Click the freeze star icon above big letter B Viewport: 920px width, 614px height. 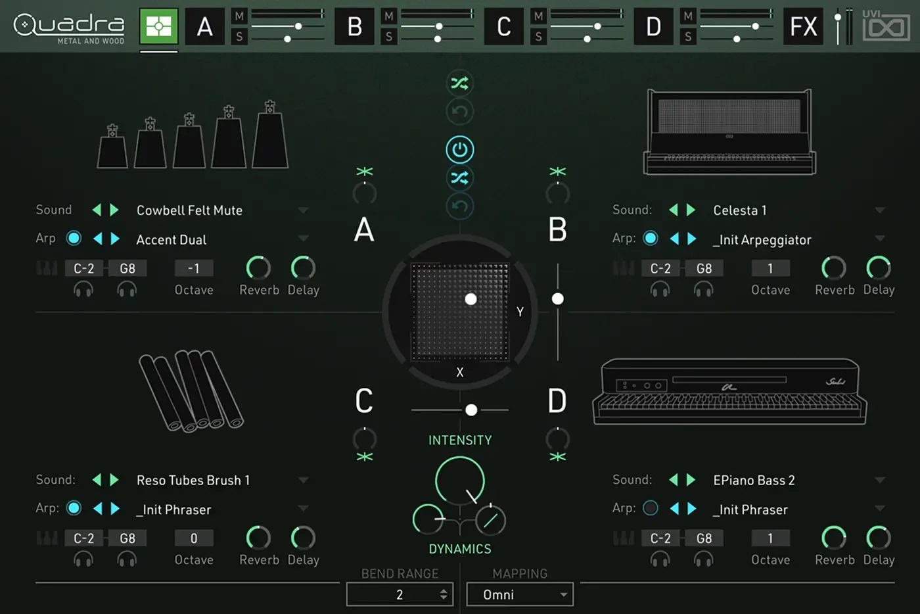[x=557, y=172]
